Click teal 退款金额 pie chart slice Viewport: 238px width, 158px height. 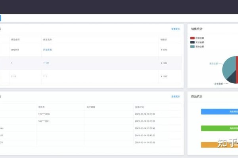[229, 67]
